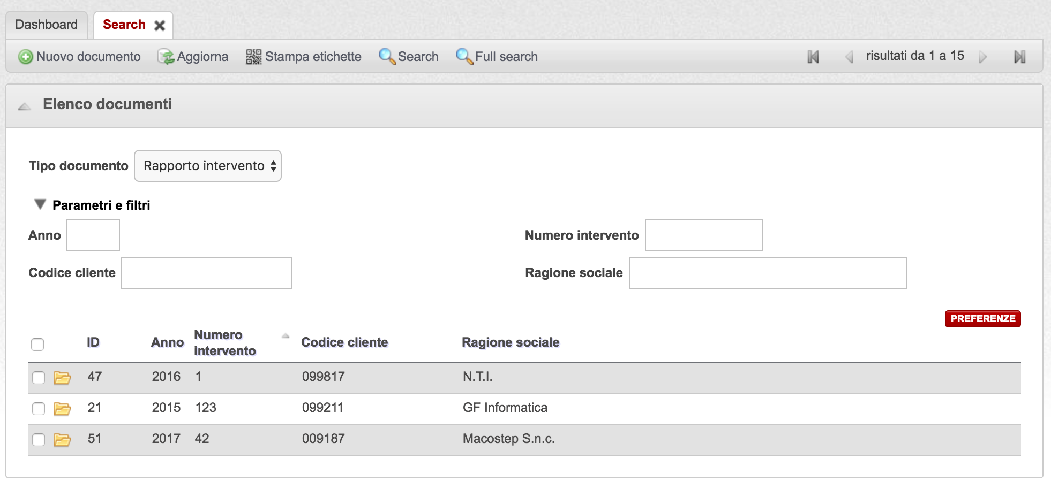The image size is (1051, 489).
Task: Go to previous page of results
Action: click(x=849, y=57)
